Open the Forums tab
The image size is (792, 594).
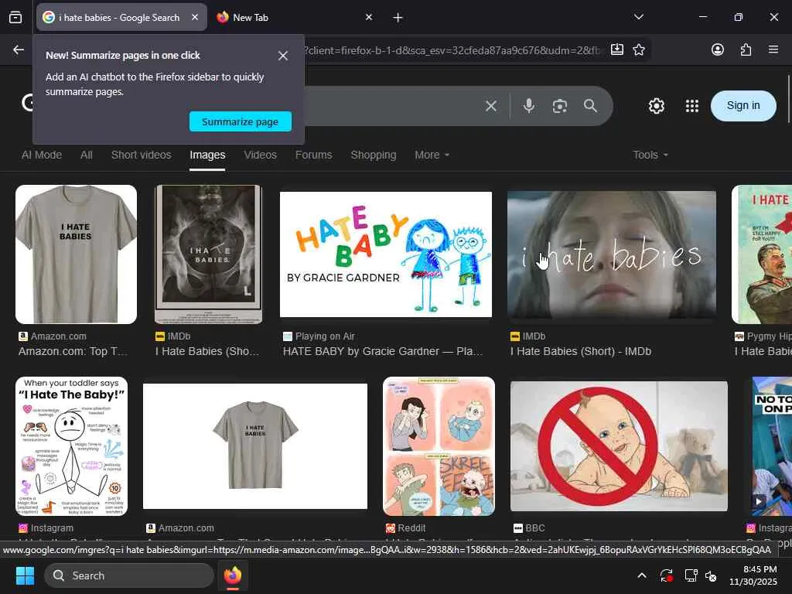click(314, 155)
